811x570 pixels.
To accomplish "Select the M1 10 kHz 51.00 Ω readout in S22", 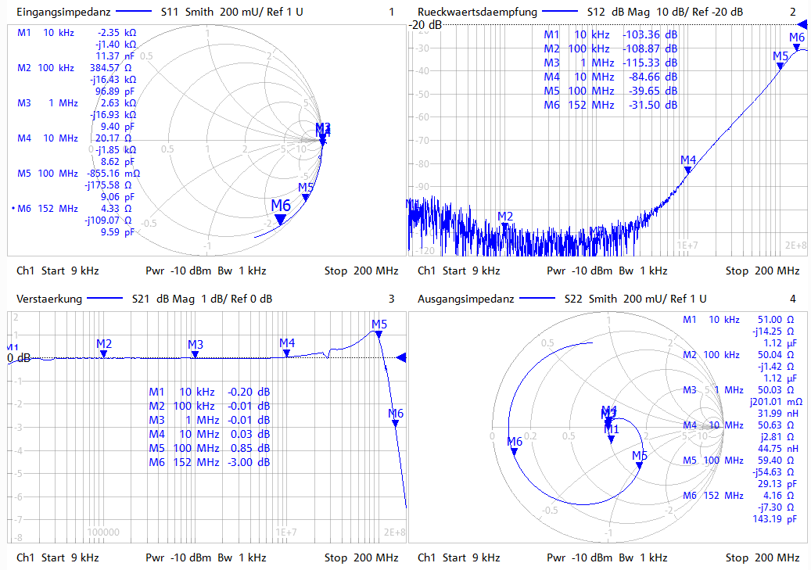I will point(738,320).
